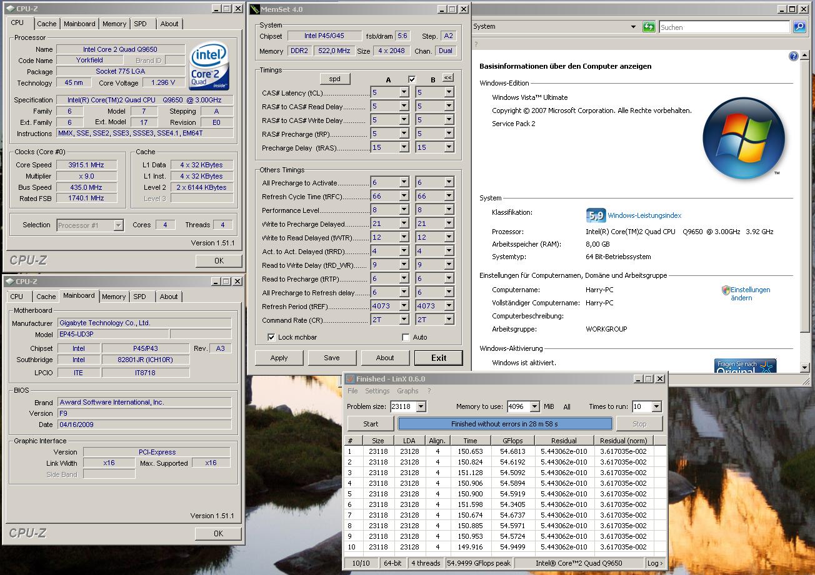The image size is (815, 575).
Task: Click the LinX title bar app icon
Action: (351, 379)
